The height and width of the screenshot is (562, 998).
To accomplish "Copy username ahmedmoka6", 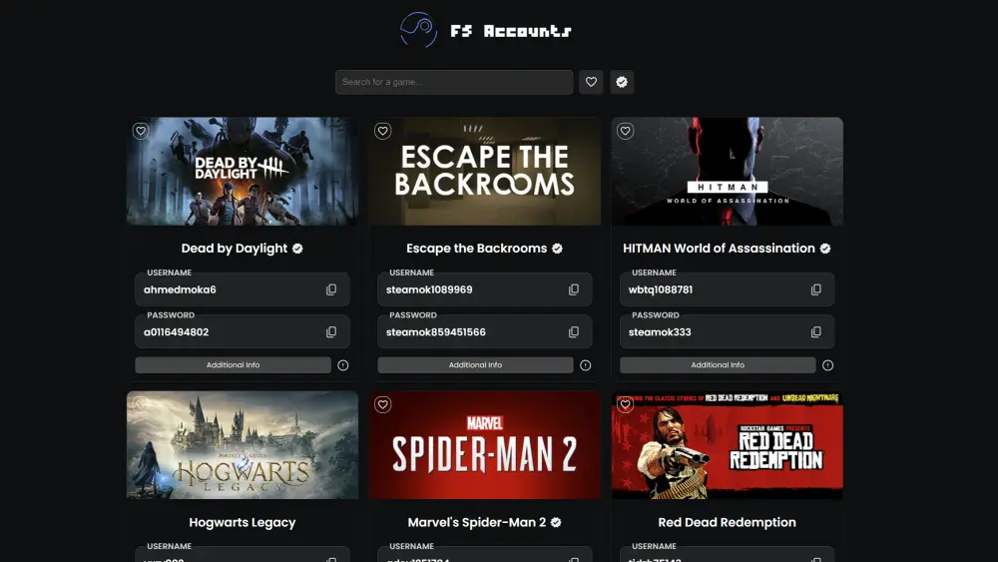I will coord(331,289).
